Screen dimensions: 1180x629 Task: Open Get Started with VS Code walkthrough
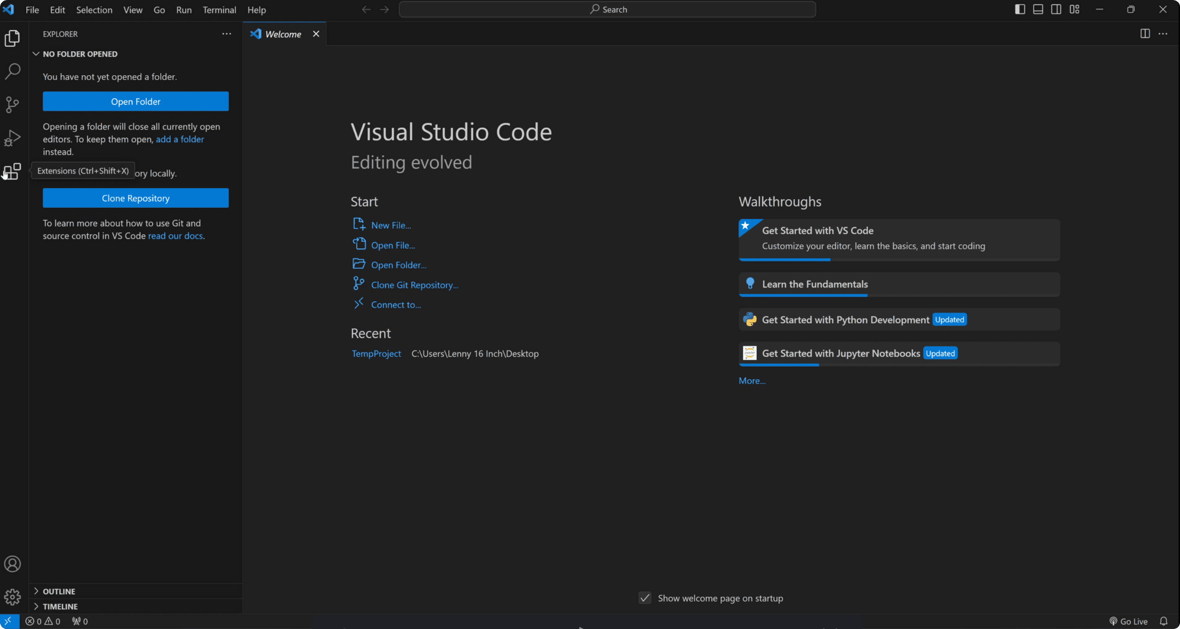pos(899,240)
